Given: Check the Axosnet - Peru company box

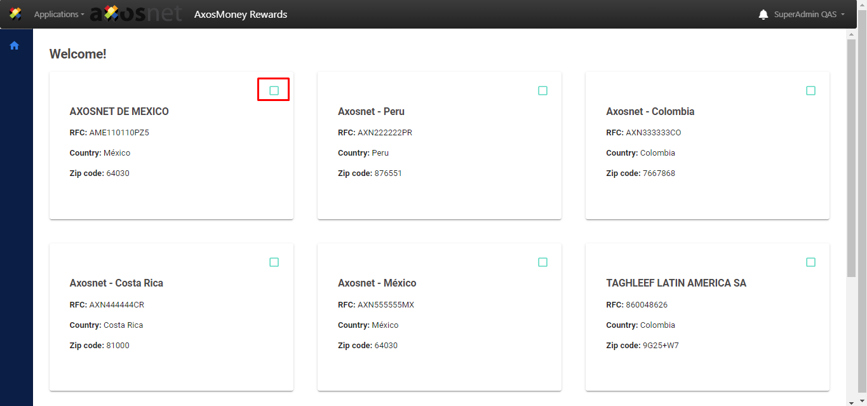Looking at the screenshot, I should (x=542, y=90).
